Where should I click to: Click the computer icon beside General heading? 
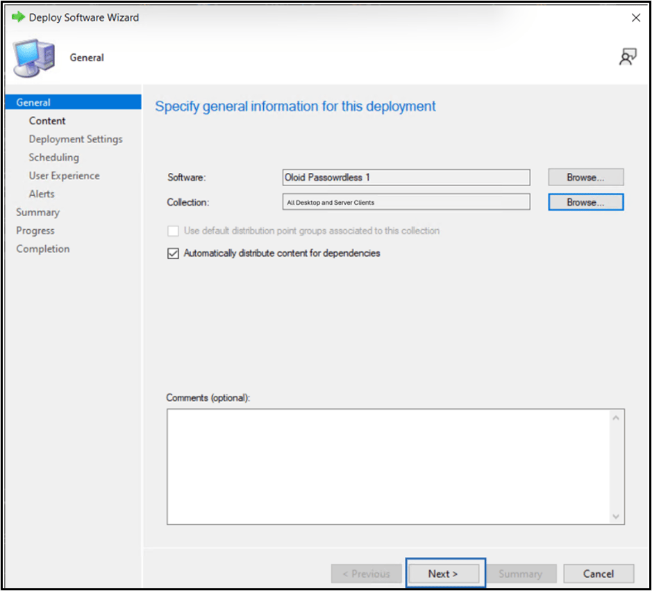tap(34, 58)
